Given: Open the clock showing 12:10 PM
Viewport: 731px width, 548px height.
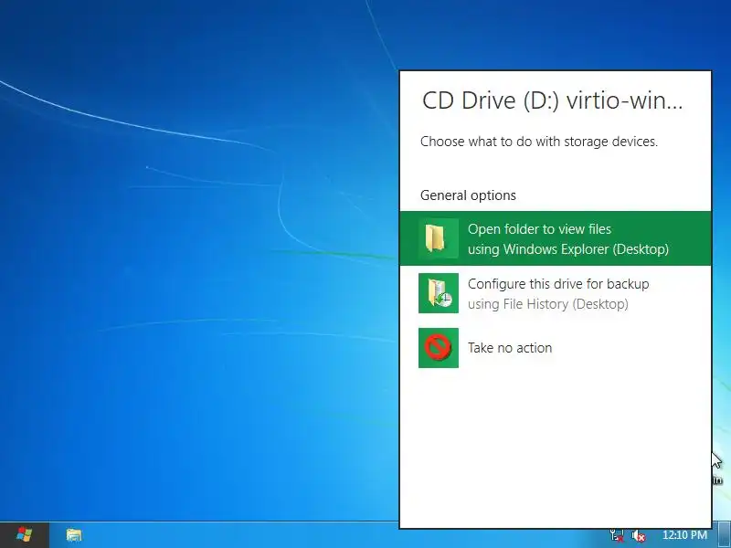Looking at the screenshot, I should 684,535.
